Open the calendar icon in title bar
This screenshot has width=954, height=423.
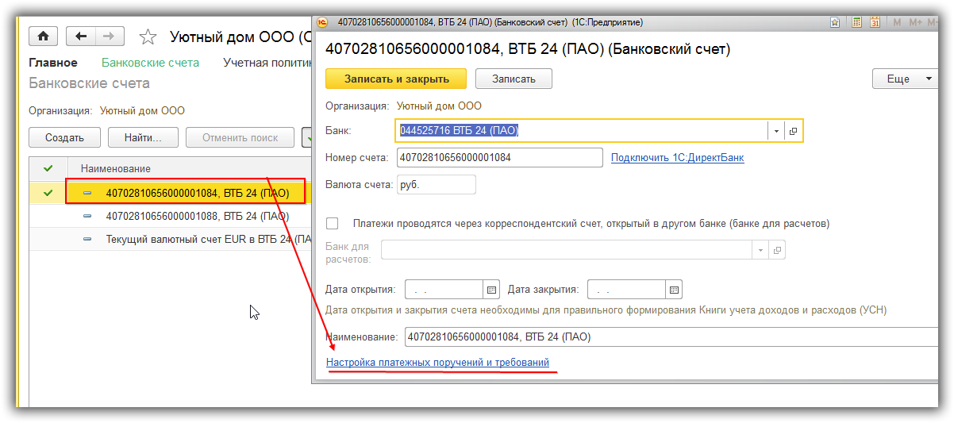click(x=875, y=22)
